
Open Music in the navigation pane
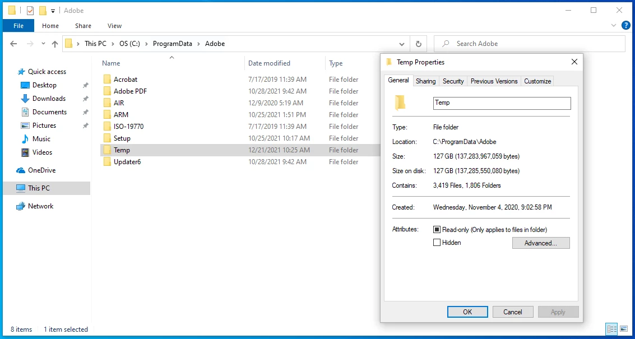pos(41,139)
